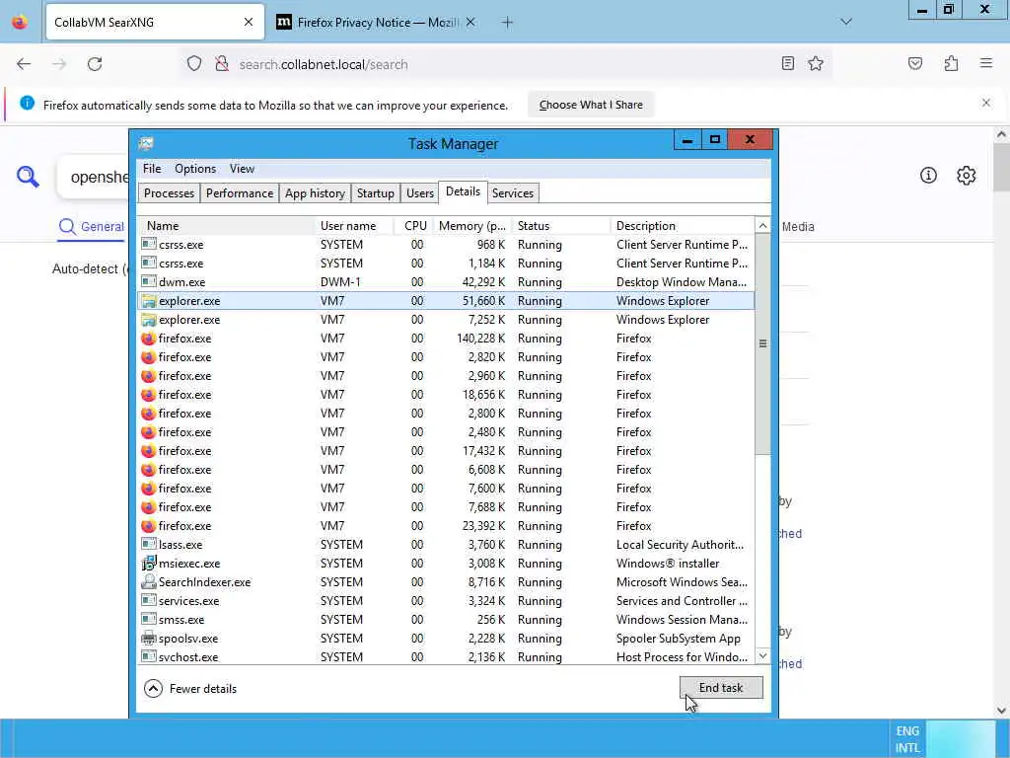Click the process list scrollbar thumb
This screenshot has height=758, width=1010.
click(762, 343)
